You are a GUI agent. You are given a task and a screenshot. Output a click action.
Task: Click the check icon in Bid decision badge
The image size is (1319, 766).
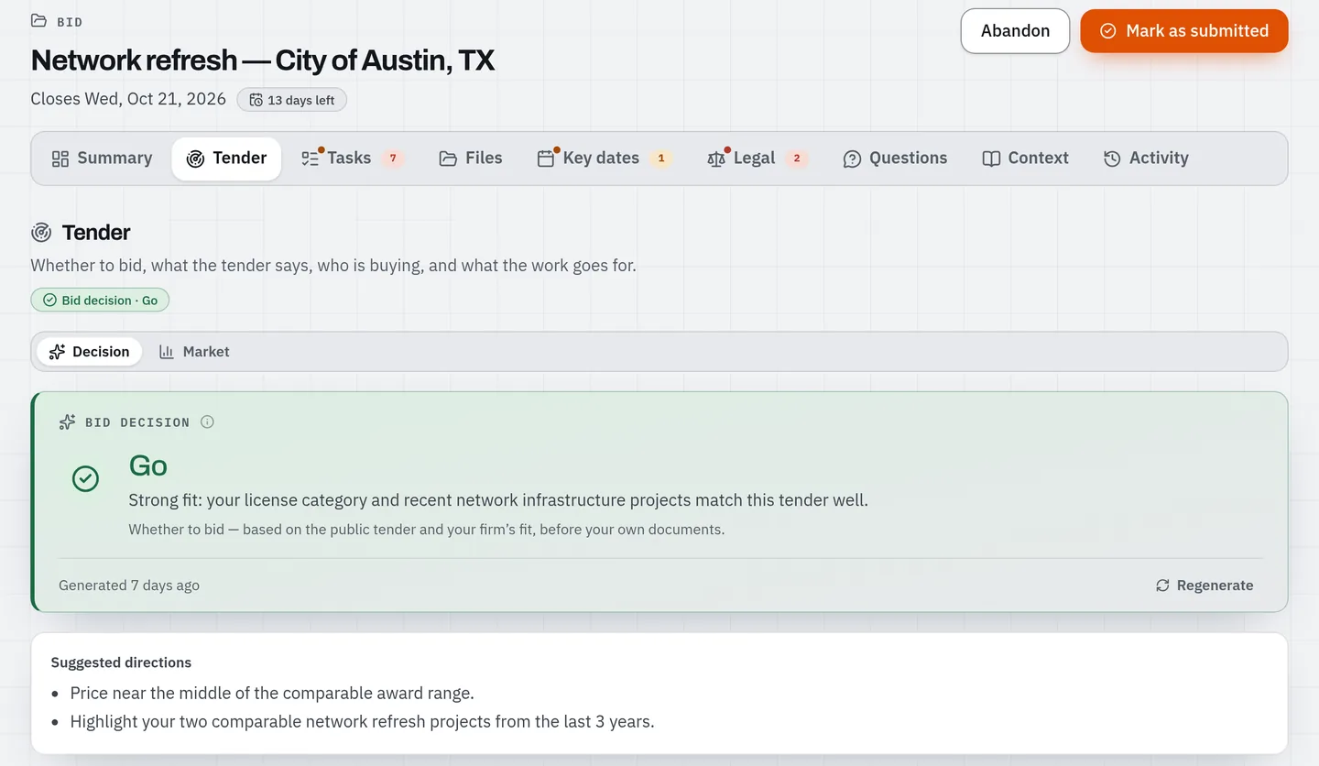50,301
